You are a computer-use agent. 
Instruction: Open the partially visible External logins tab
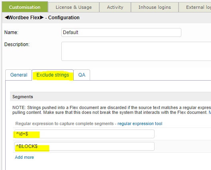point(195,7)
